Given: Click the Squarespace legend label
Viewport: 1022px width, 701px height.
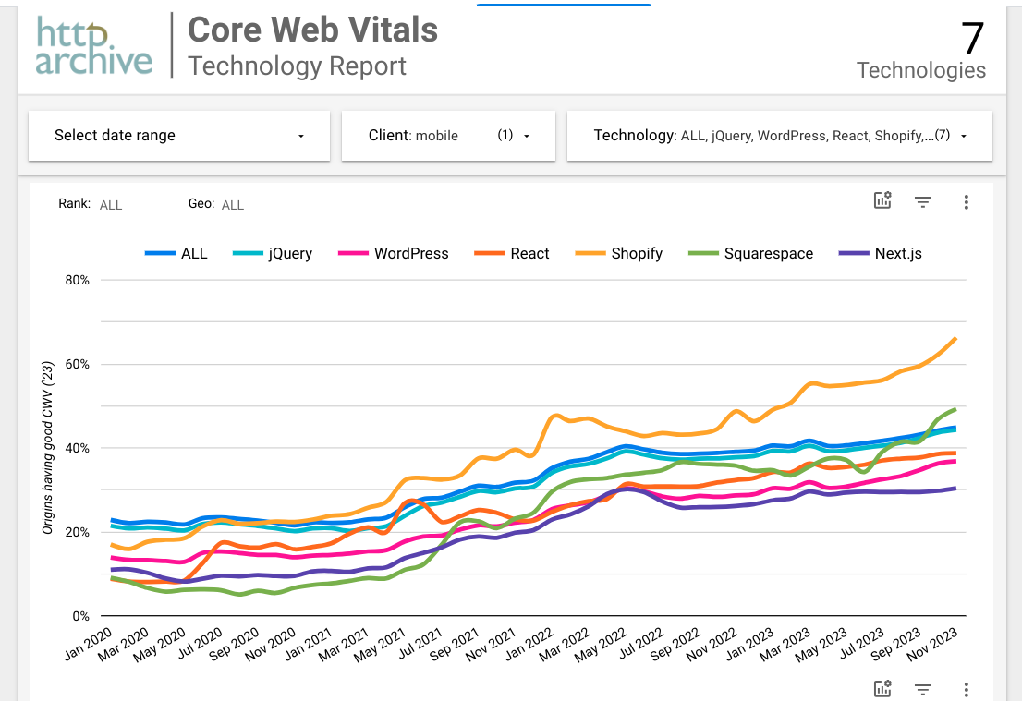Looking at the screenshot, I should coord(768,253).
